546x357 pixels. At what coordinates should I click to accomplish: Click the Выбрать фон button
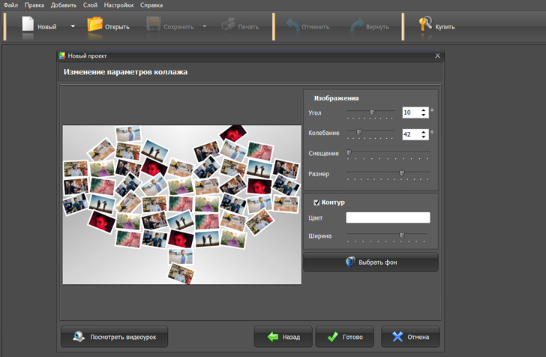click(x=370, y=262)
